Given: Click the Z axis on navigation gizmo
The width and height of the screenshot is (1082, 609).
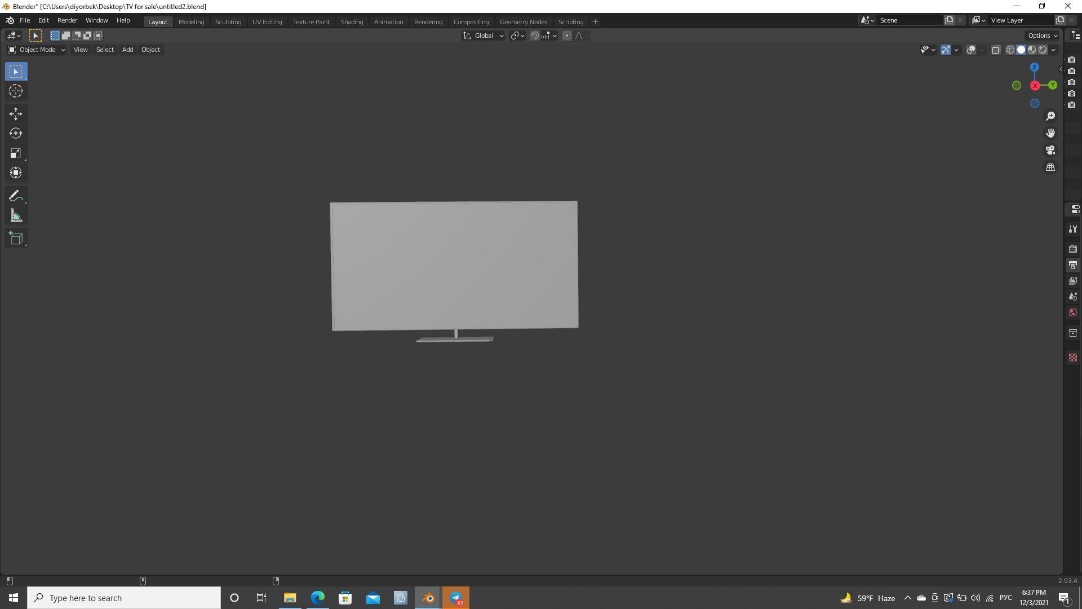Looking at the screenshot, I should 1035,67.
